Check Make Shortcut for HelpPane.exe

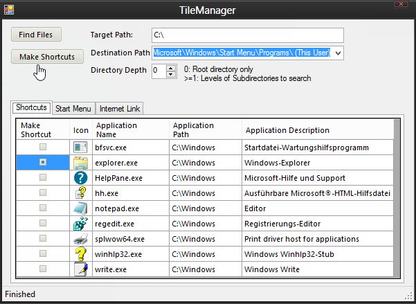tap(43, 177)
